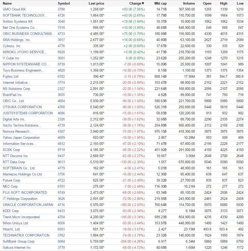Viewport: 248px width, 251px height.
Task: Open NEC Corp link
Action: [10, 187]
